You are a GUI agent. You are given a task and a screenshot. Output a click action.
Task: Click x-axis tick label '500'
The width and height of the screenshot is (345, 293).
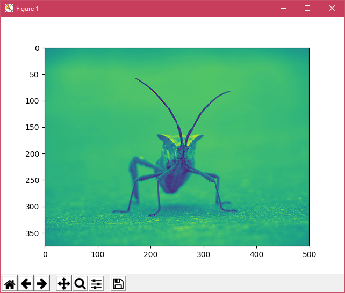(x=310, y=254)
